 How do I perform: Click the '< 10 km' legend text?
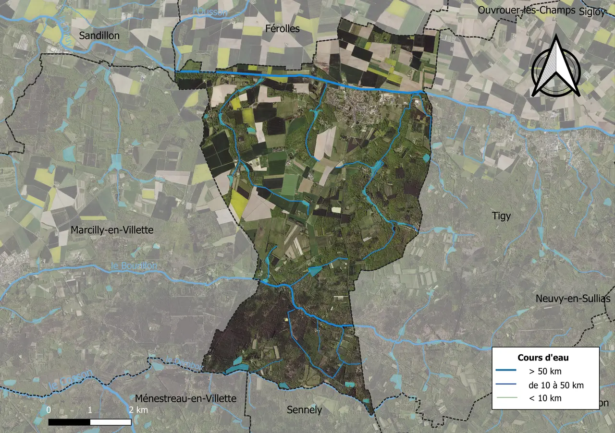click(545, 398)
